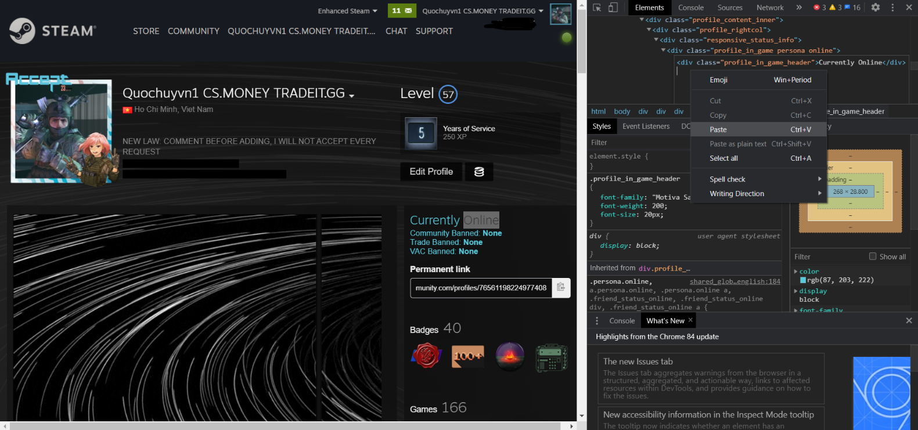The width and height of the screenshot is (918, 430).
Task: Click the rgb(87, 203, 222) color swatch
Action: click(803, 280)
